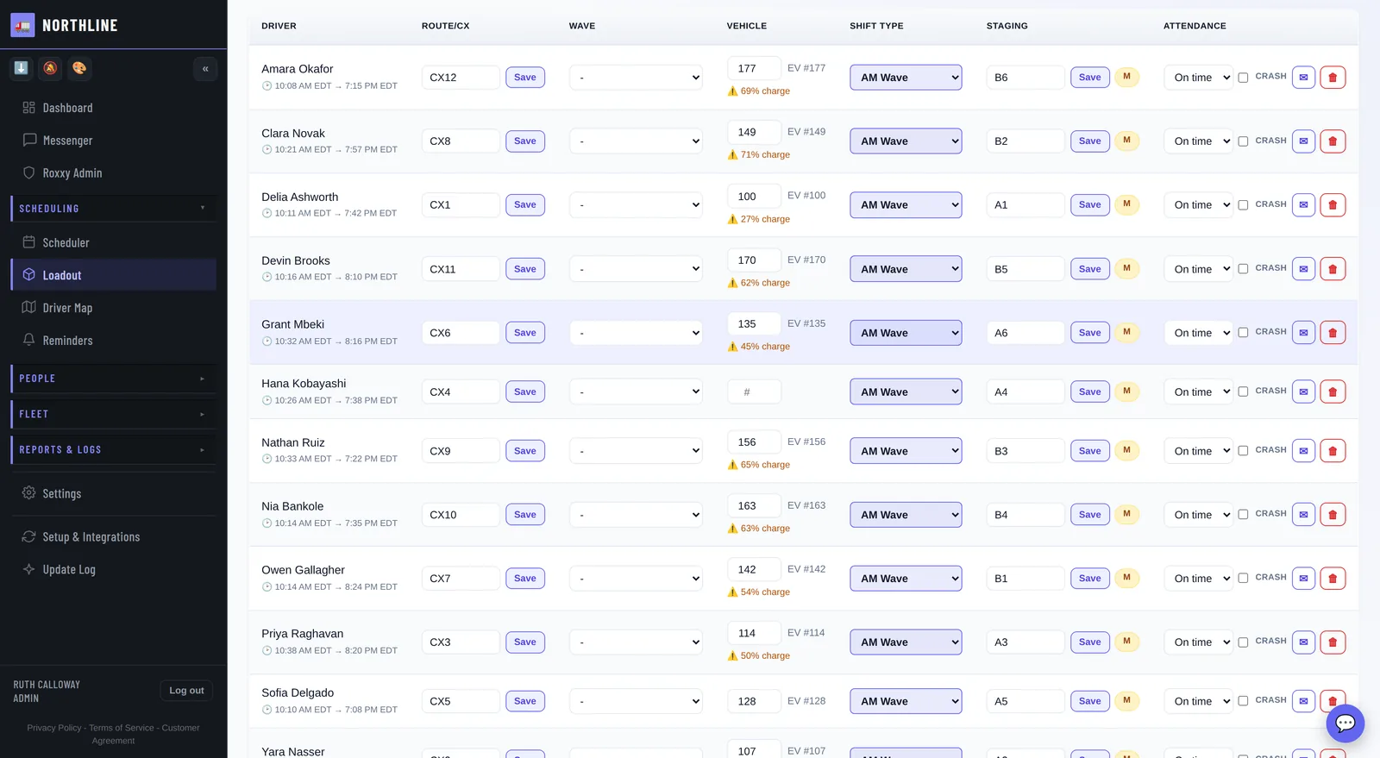
Task: Click the download arrow icon in the sidebar
Action: click(22, 68)
